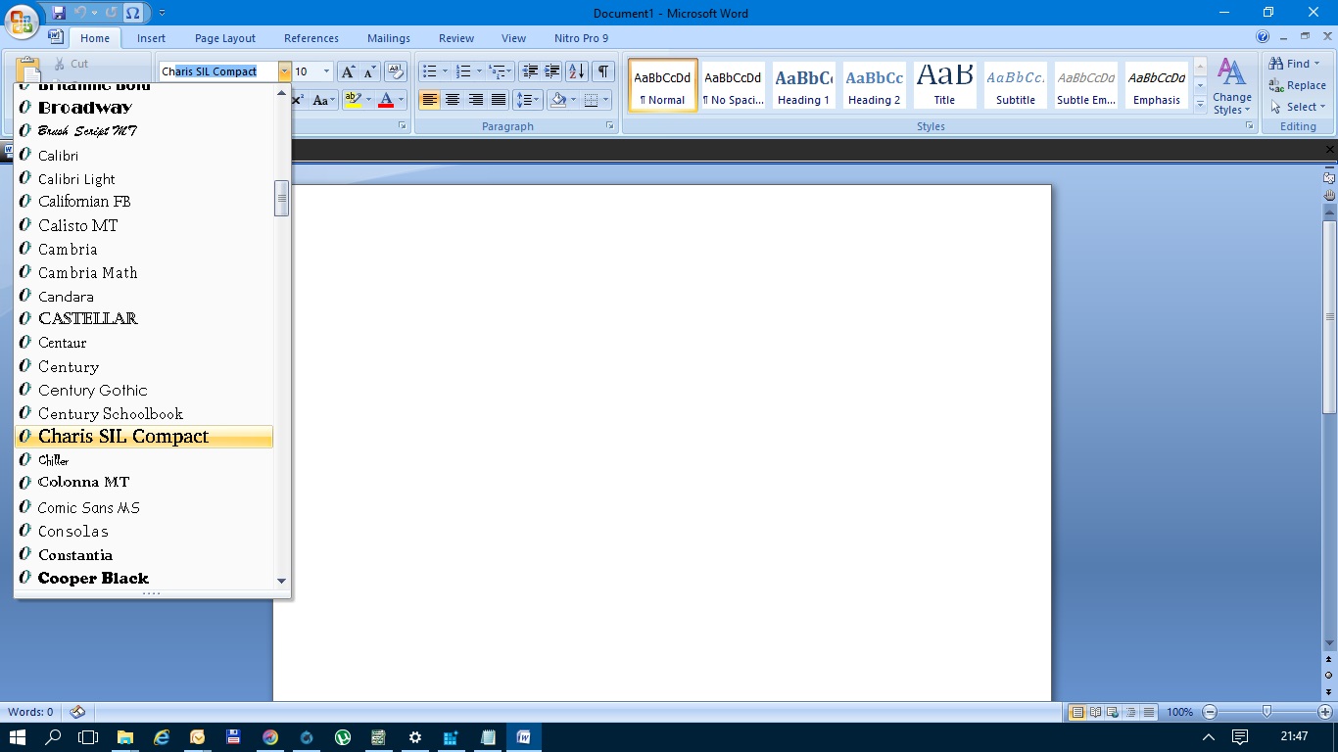Decrease paragraph indent

pyautogui.click(x=530, y=71)
